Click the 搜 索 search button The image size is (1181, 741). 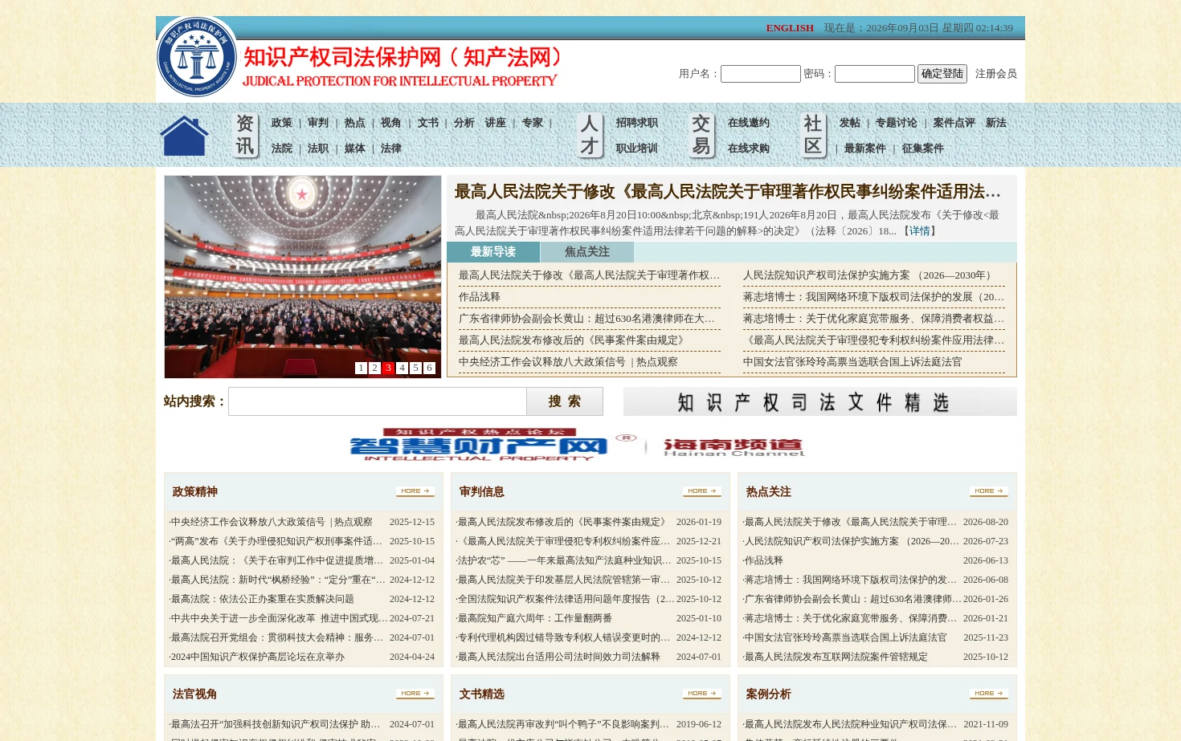point(565,401)
